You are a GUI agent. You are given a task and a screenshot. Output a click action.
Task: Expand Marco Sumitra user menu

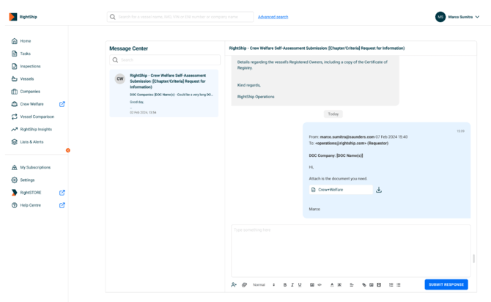[x=478, y=17]
